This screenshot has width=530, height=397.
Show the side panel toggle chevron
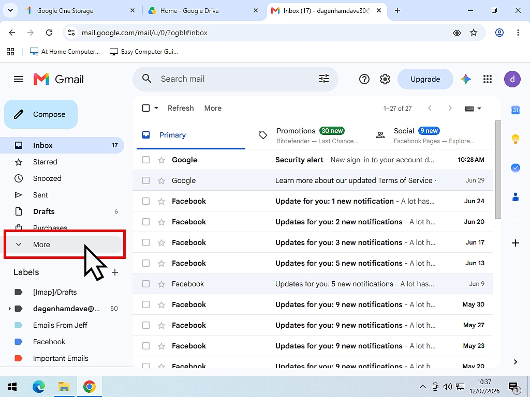click(x=516, y=362)
